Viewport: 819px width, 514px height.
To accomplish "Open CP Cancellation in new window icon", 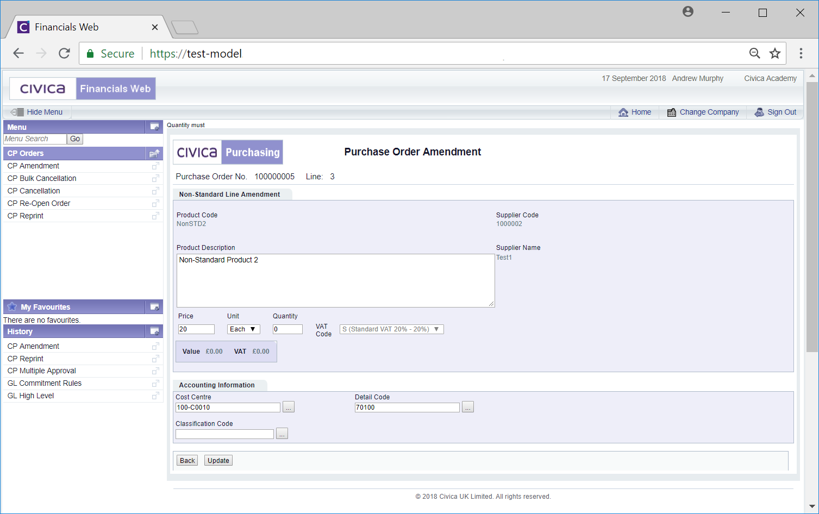I will pyautogui.click(x=155, y=191).
